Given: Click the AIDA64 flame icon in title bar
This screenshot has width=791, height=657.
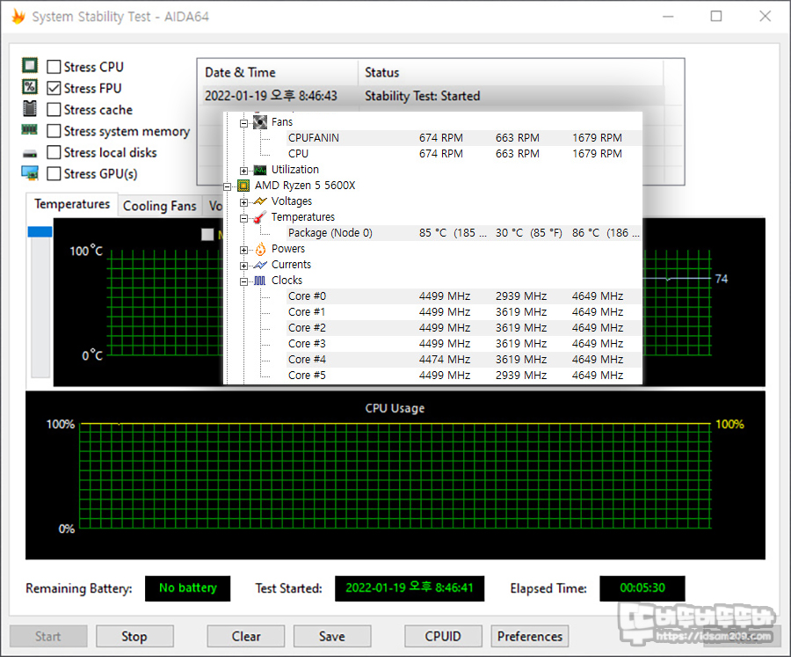Looking at the screenshot, I should (18, 16).
